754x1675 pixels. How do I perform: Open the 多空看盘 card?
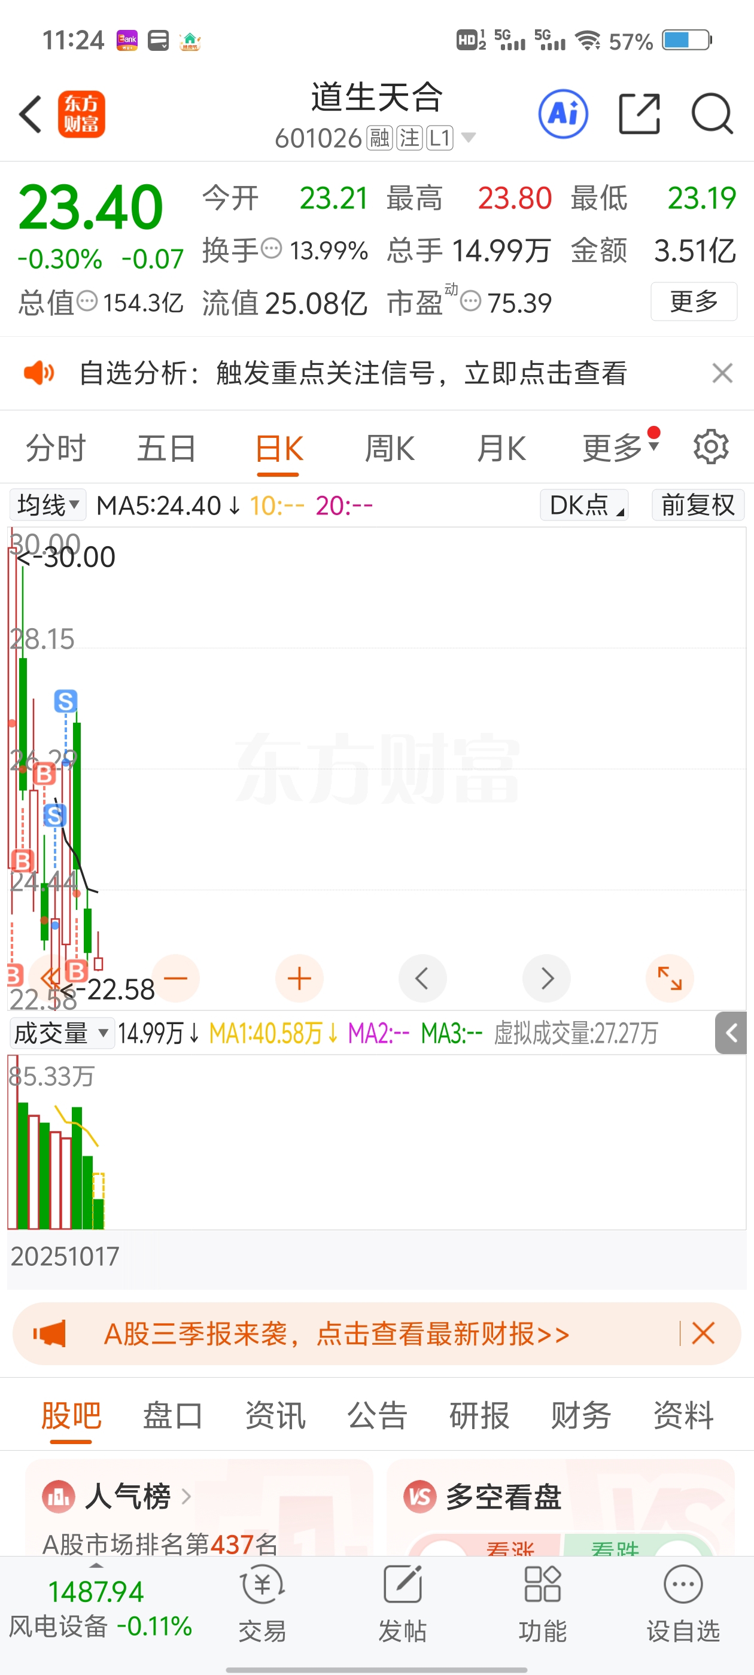[560, 1507]
